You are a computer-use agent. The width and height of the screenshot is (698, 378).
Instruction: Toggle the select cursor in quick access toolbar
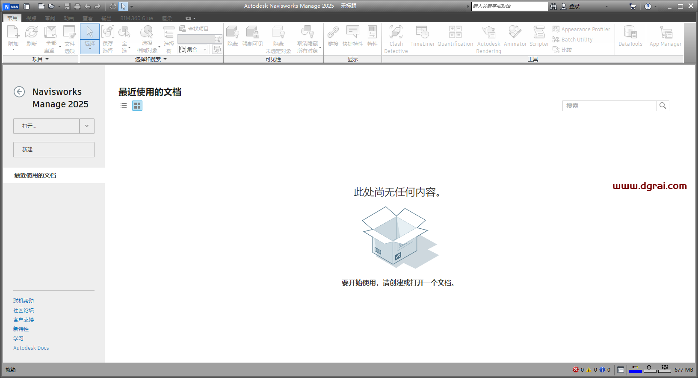pos(123,6)
